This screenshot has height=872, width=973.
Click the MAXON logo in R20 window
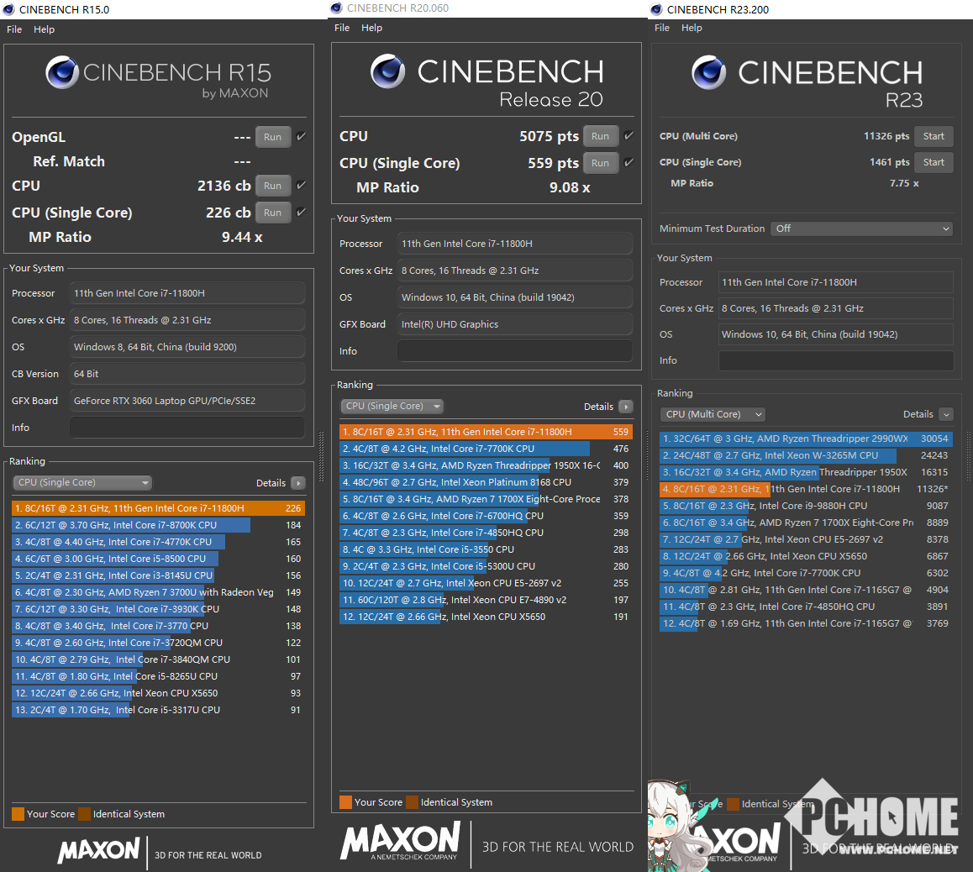(x=401, y=840)
